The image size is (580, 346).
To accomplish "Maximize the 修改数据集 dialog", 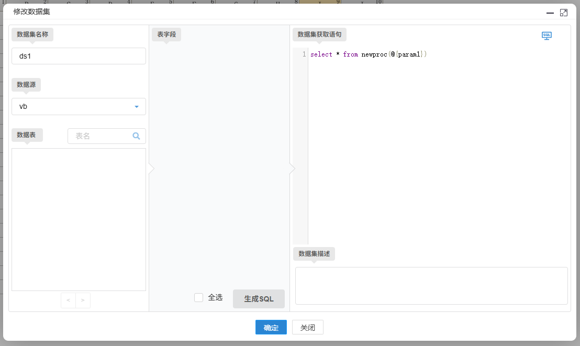I will 564,13.
